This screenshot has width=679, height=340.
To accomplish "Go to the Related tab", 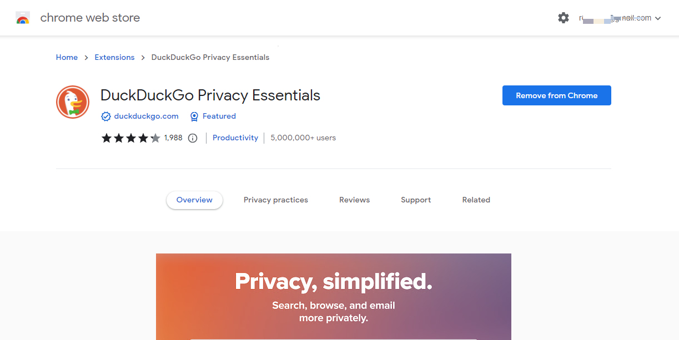I will point(476,200).
